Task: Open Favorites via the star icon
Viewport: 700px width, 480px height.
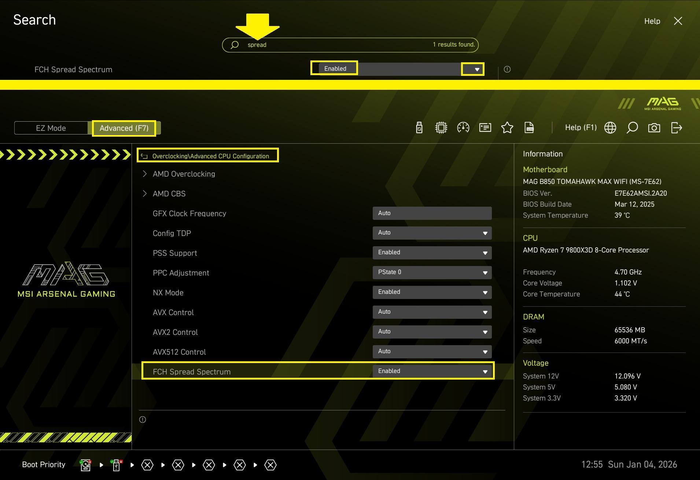Action: 507,128
